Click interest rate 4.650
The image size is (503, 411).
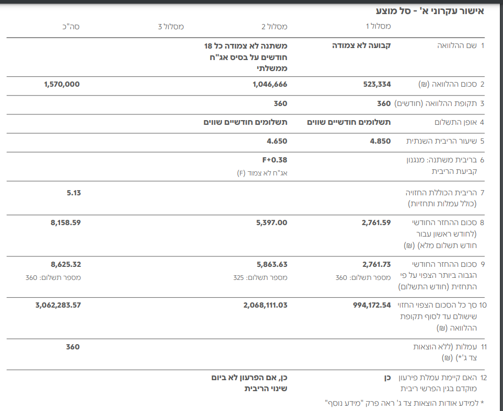tap(277, 142)
